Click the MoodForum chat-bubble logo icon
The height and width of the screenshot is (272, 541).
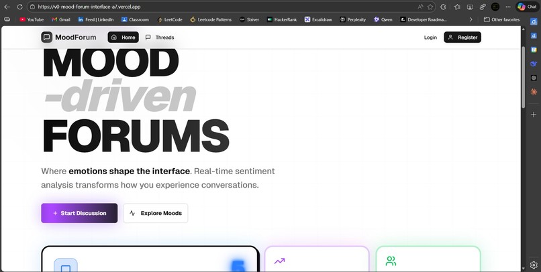click(46, 38)
